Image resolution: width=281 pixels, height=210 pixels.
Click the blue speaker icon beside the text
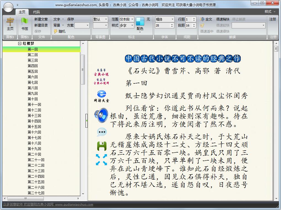[101, 116]
